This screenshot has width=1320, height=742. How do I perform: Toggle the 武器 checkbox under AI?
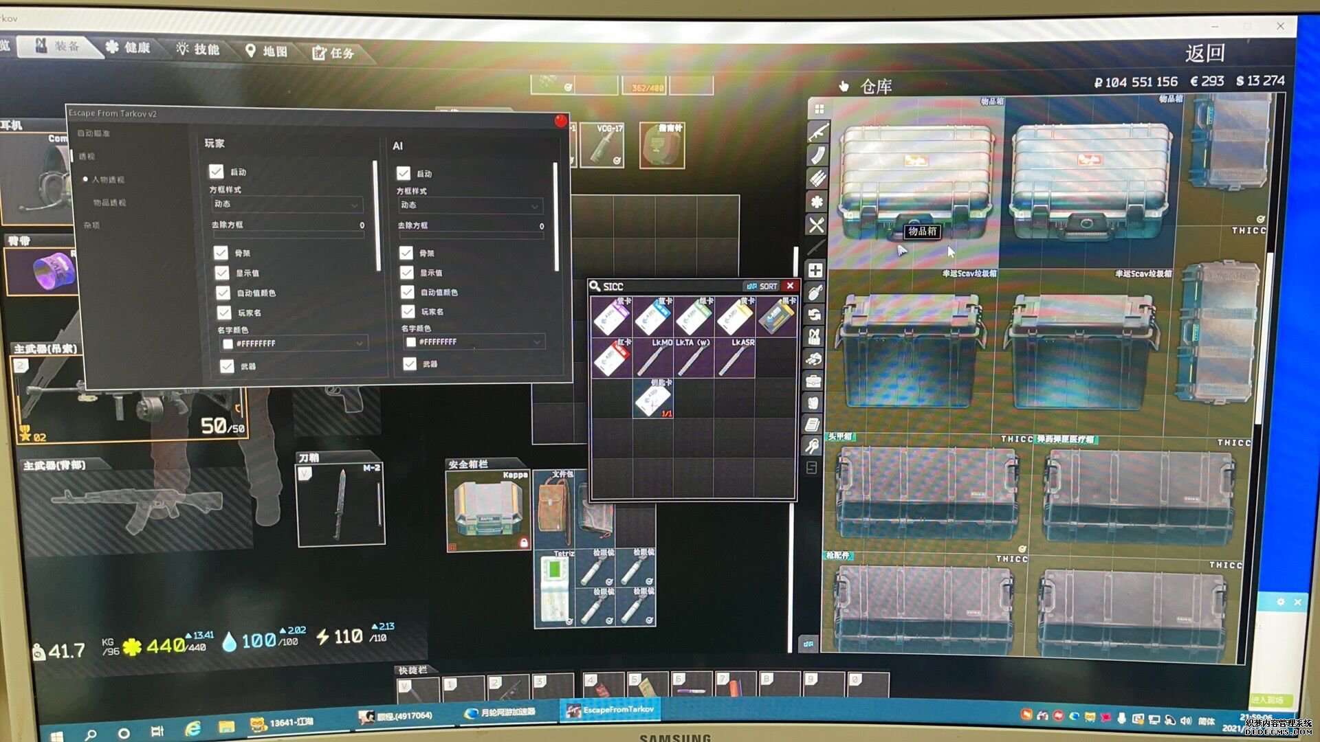click(410, 363)
